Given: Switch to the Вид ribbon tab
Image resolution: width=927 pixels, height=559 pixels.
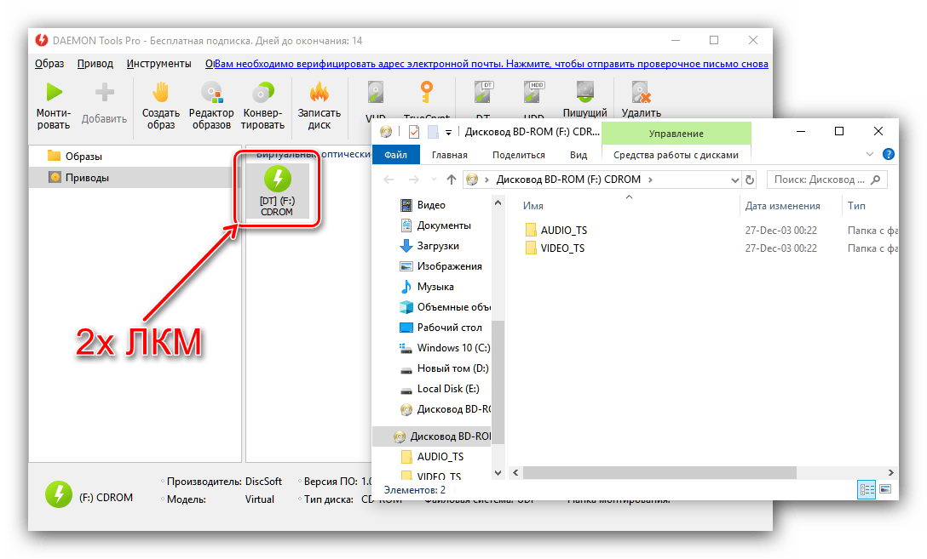Looking at the screenshot, I should [579, 155].
